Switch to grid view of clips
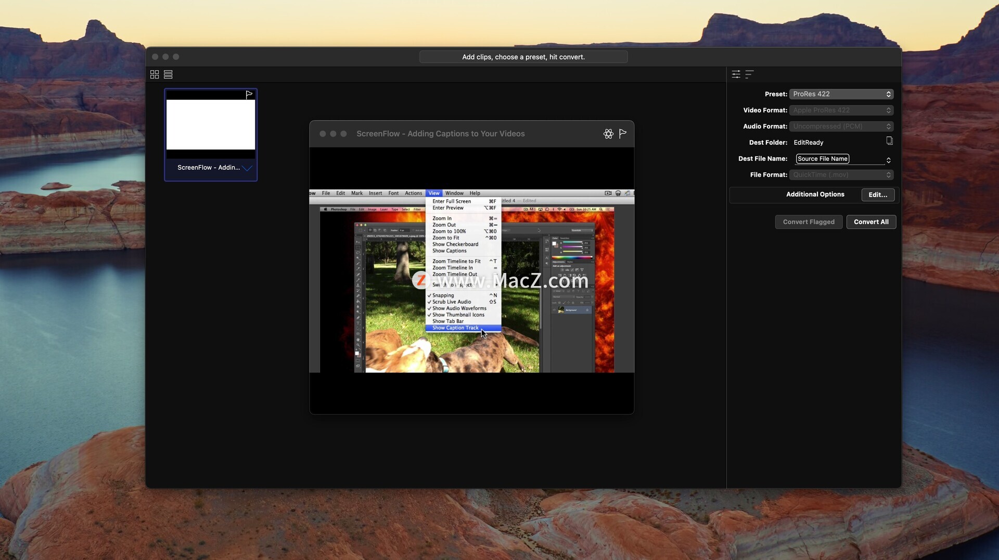Viewport: 999px width, 560px height. (155, 74)
